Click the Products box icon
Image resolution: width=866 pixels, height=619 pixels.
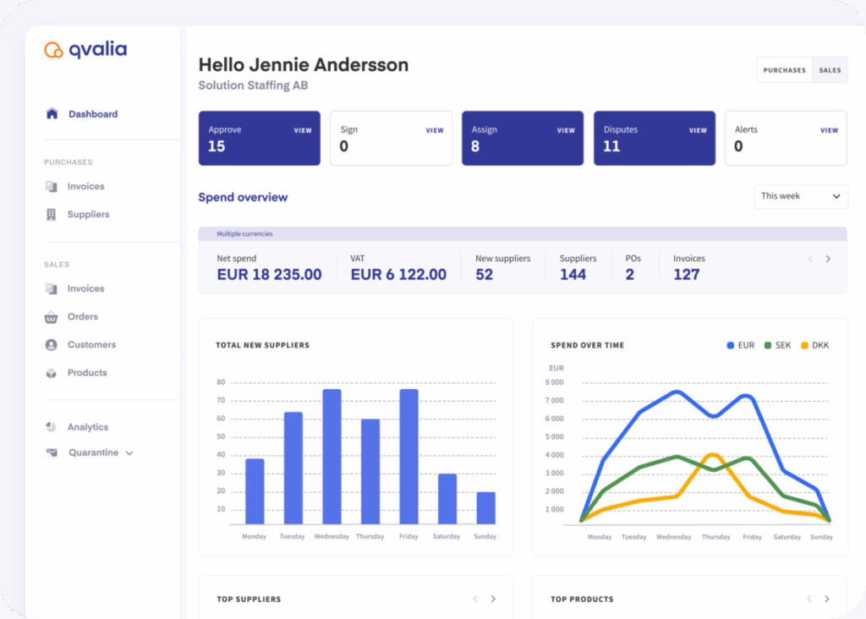coord(52,373)
